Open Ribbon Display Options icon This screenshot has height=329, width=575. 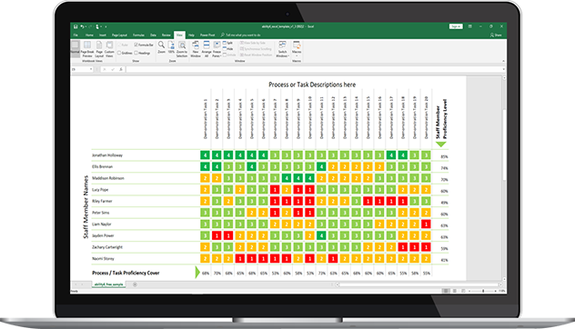tap(469, 26)
